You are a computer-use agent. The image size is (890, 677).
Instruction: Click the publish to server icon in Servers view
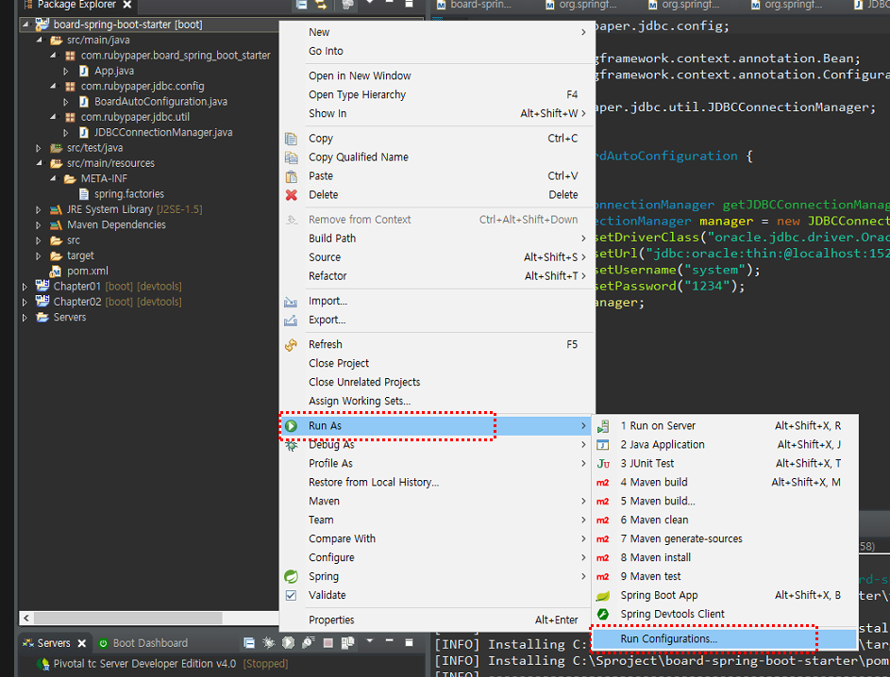point(347,642)
